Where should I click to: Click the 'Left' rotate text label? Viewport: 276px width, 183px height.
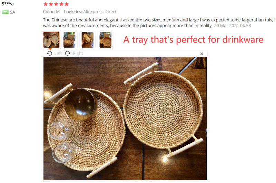click(58, 53)
